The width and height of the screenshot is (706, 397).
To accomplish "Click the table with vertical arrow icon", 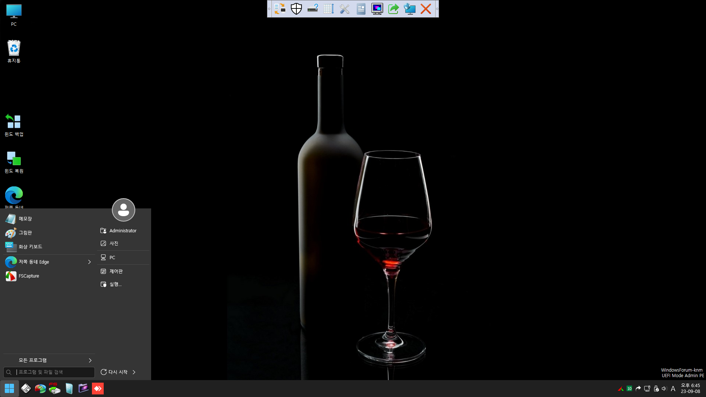I will [329, 9].
